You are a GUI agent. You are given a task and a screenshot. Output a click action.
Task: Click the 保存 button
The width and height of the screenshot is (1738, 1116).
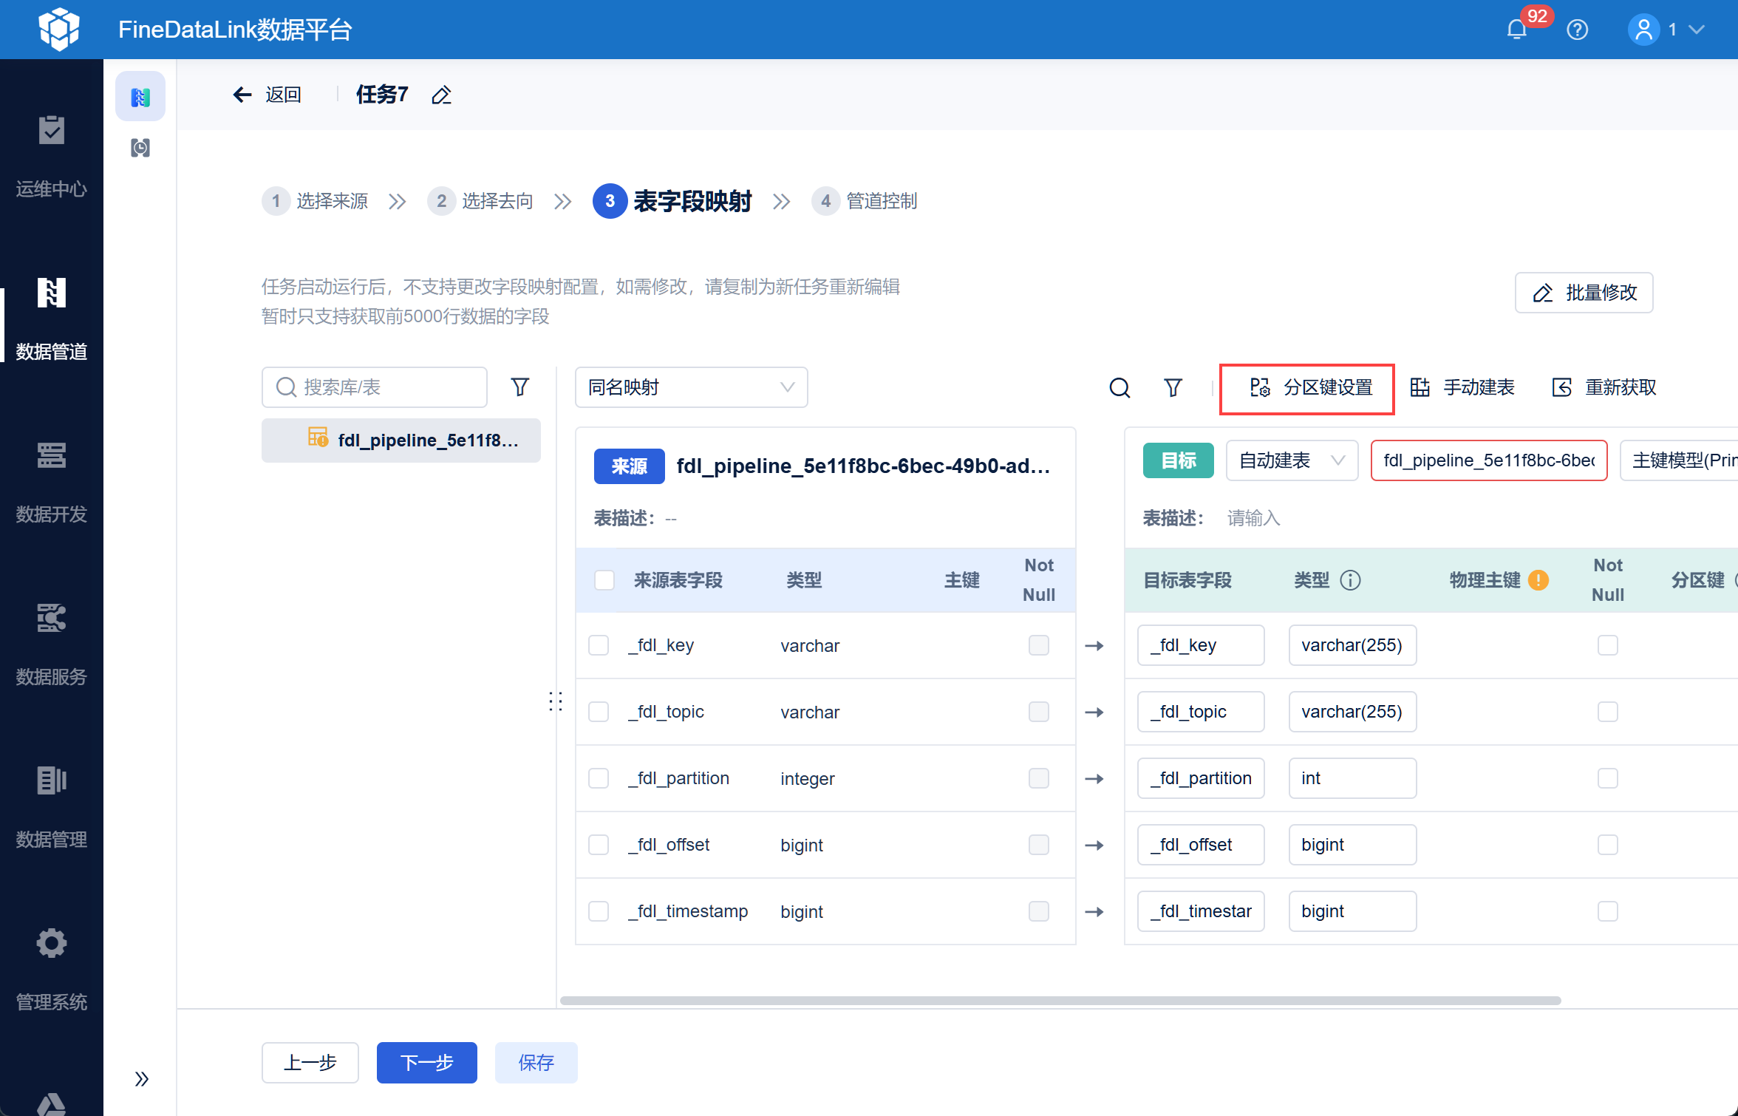pos(536,1063)
